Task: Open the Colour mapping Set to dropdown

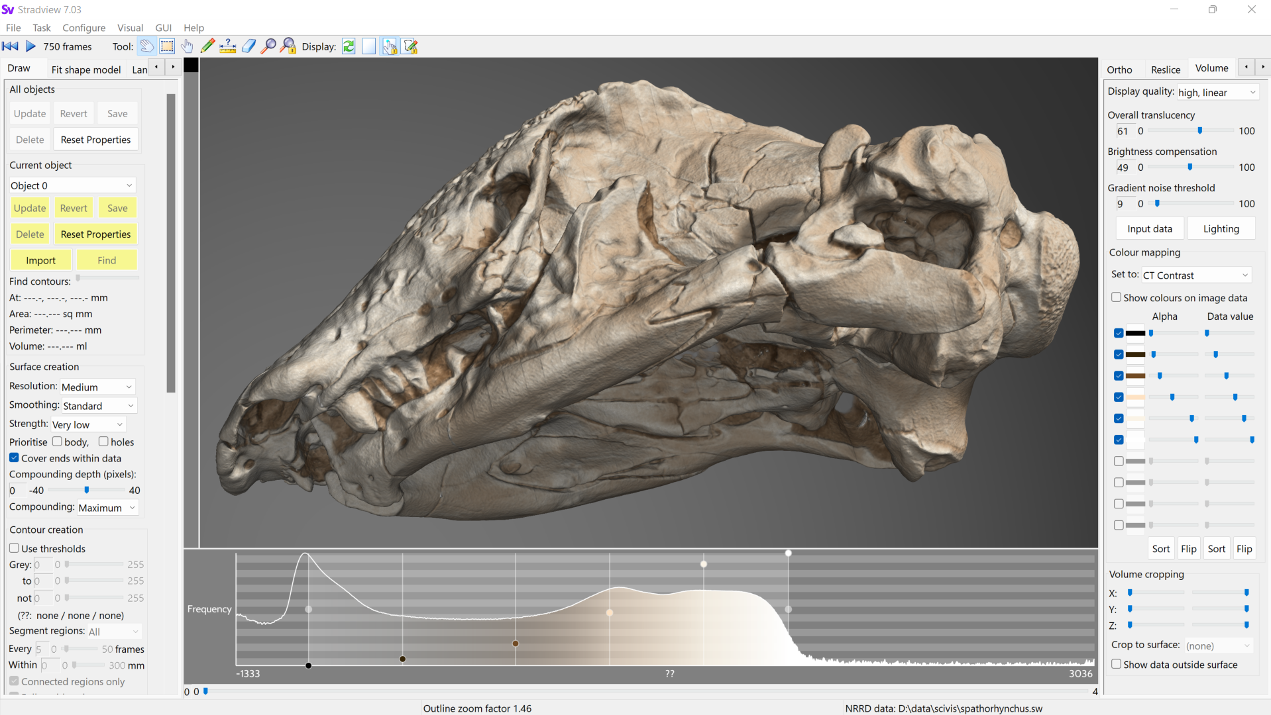Action: [x=1196, y=275]
